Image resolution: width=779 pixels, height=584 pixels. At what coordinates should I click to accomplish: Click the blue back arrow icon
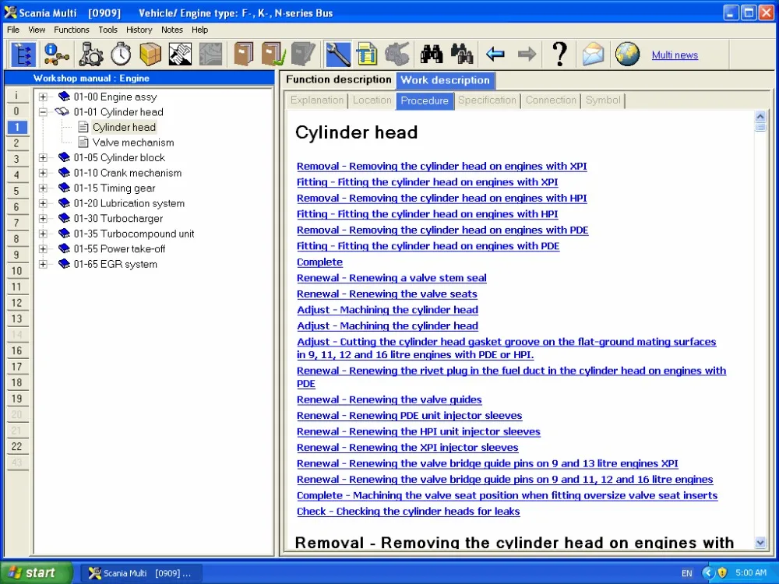click(495, 54)
